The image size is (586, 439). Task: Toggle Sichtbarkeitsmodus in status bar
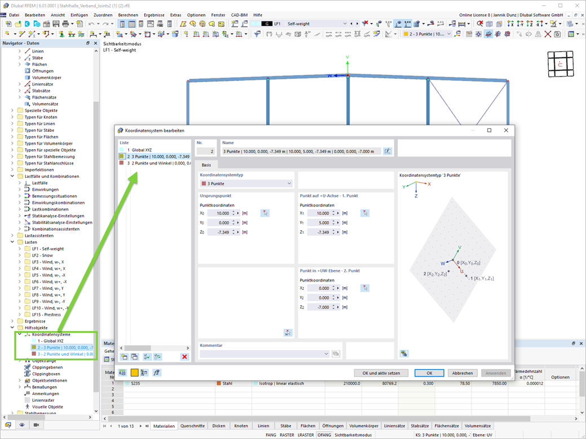(353, 435)
